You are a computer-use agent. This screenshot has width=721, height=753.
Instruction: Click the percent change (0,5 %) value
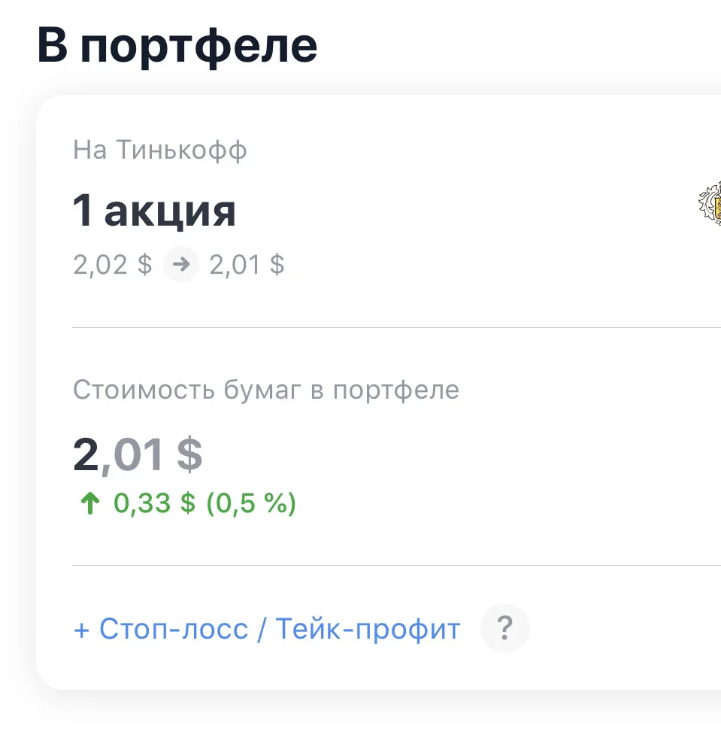point(251,504)
